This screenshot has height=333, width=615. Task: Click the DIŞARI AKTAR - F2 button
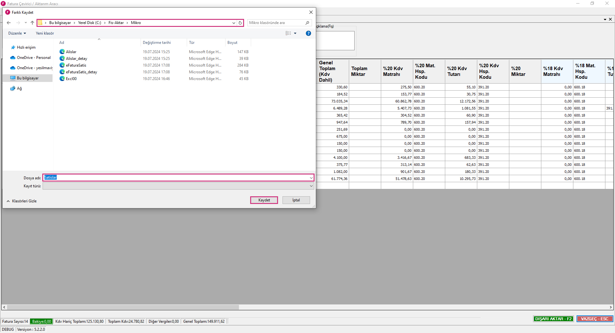pos(553,319)
